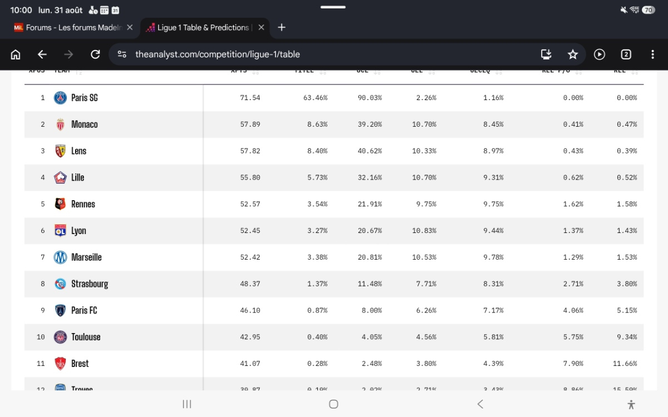
Task: Click Paris SG title chance 63.46%
Action: tap(316, 98)
